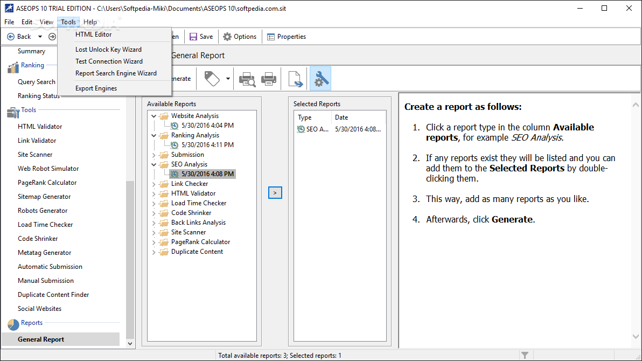Click the help pane scroll up arrow
This screenshot has height=361, width=642.
click(636, 105)
